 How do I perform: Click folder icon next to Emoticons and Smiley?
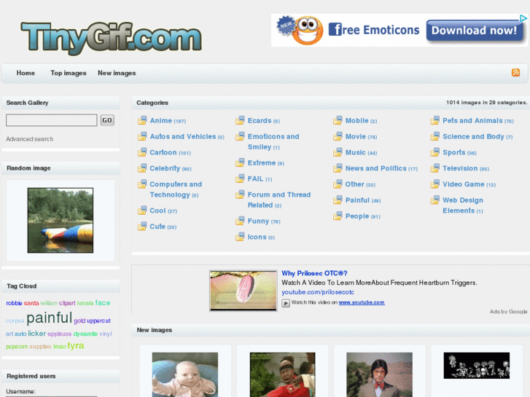[240, 136]
